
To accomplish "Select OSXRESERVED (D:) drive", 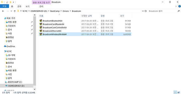I will coord(15,86).
